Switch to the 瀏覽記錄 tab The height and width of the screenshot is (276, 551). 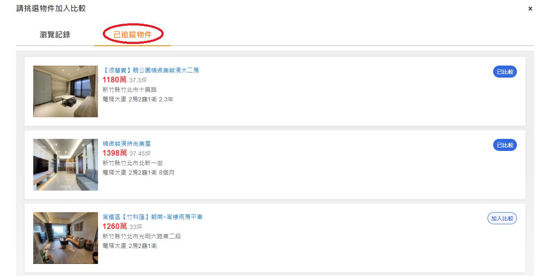[x=55, y=35]
